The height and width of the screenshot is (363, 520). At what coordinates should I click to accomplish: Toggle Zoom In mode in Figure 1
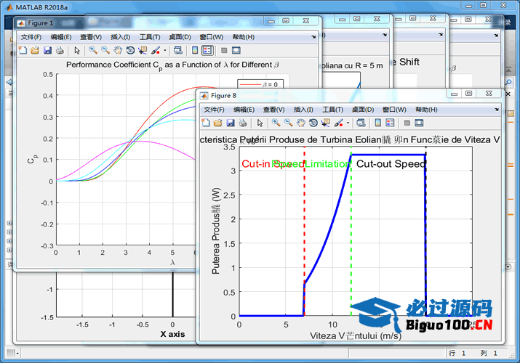(x=93, y=50)
